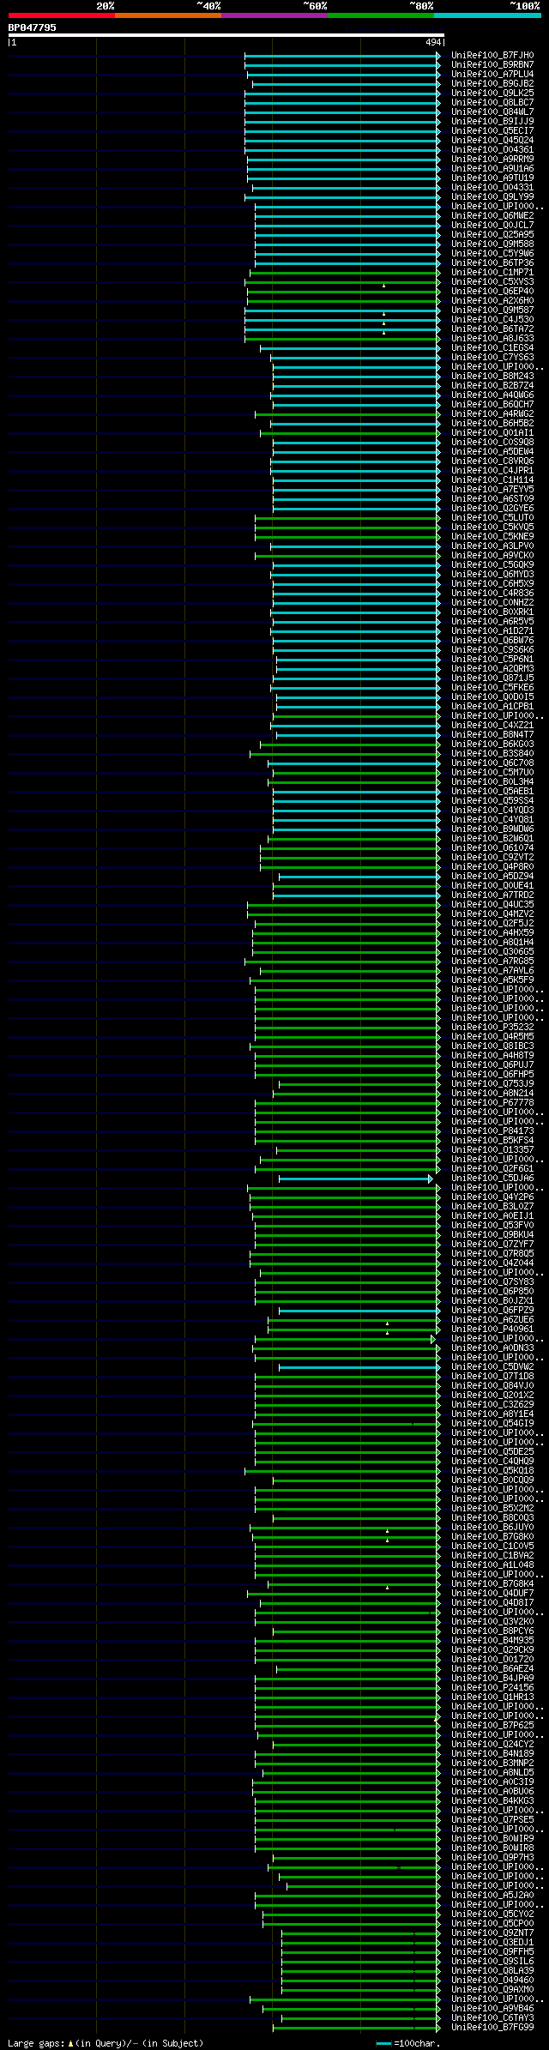Open hit UniRef100_O04361
549x2050 pixels.
point(492,150)
